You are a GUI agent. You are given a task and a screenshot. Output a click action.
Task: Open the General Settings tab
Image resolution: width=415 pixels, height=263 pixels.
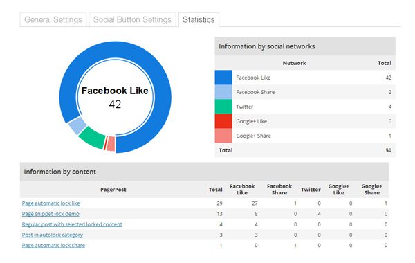point(53,19)
